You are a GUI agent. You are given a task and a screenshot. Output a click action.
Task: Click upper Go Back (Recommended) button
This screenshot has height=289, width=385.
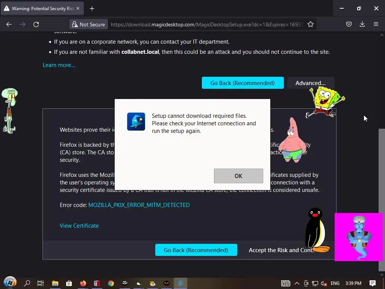(243, 83)
